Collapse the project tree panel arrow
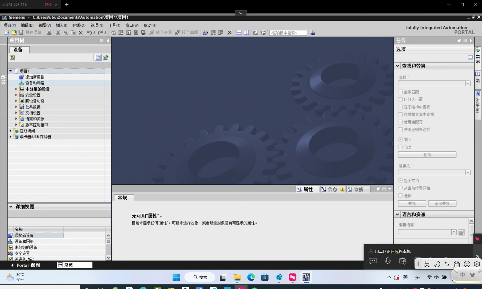This screenshot has width=482, height=289. 108,41
